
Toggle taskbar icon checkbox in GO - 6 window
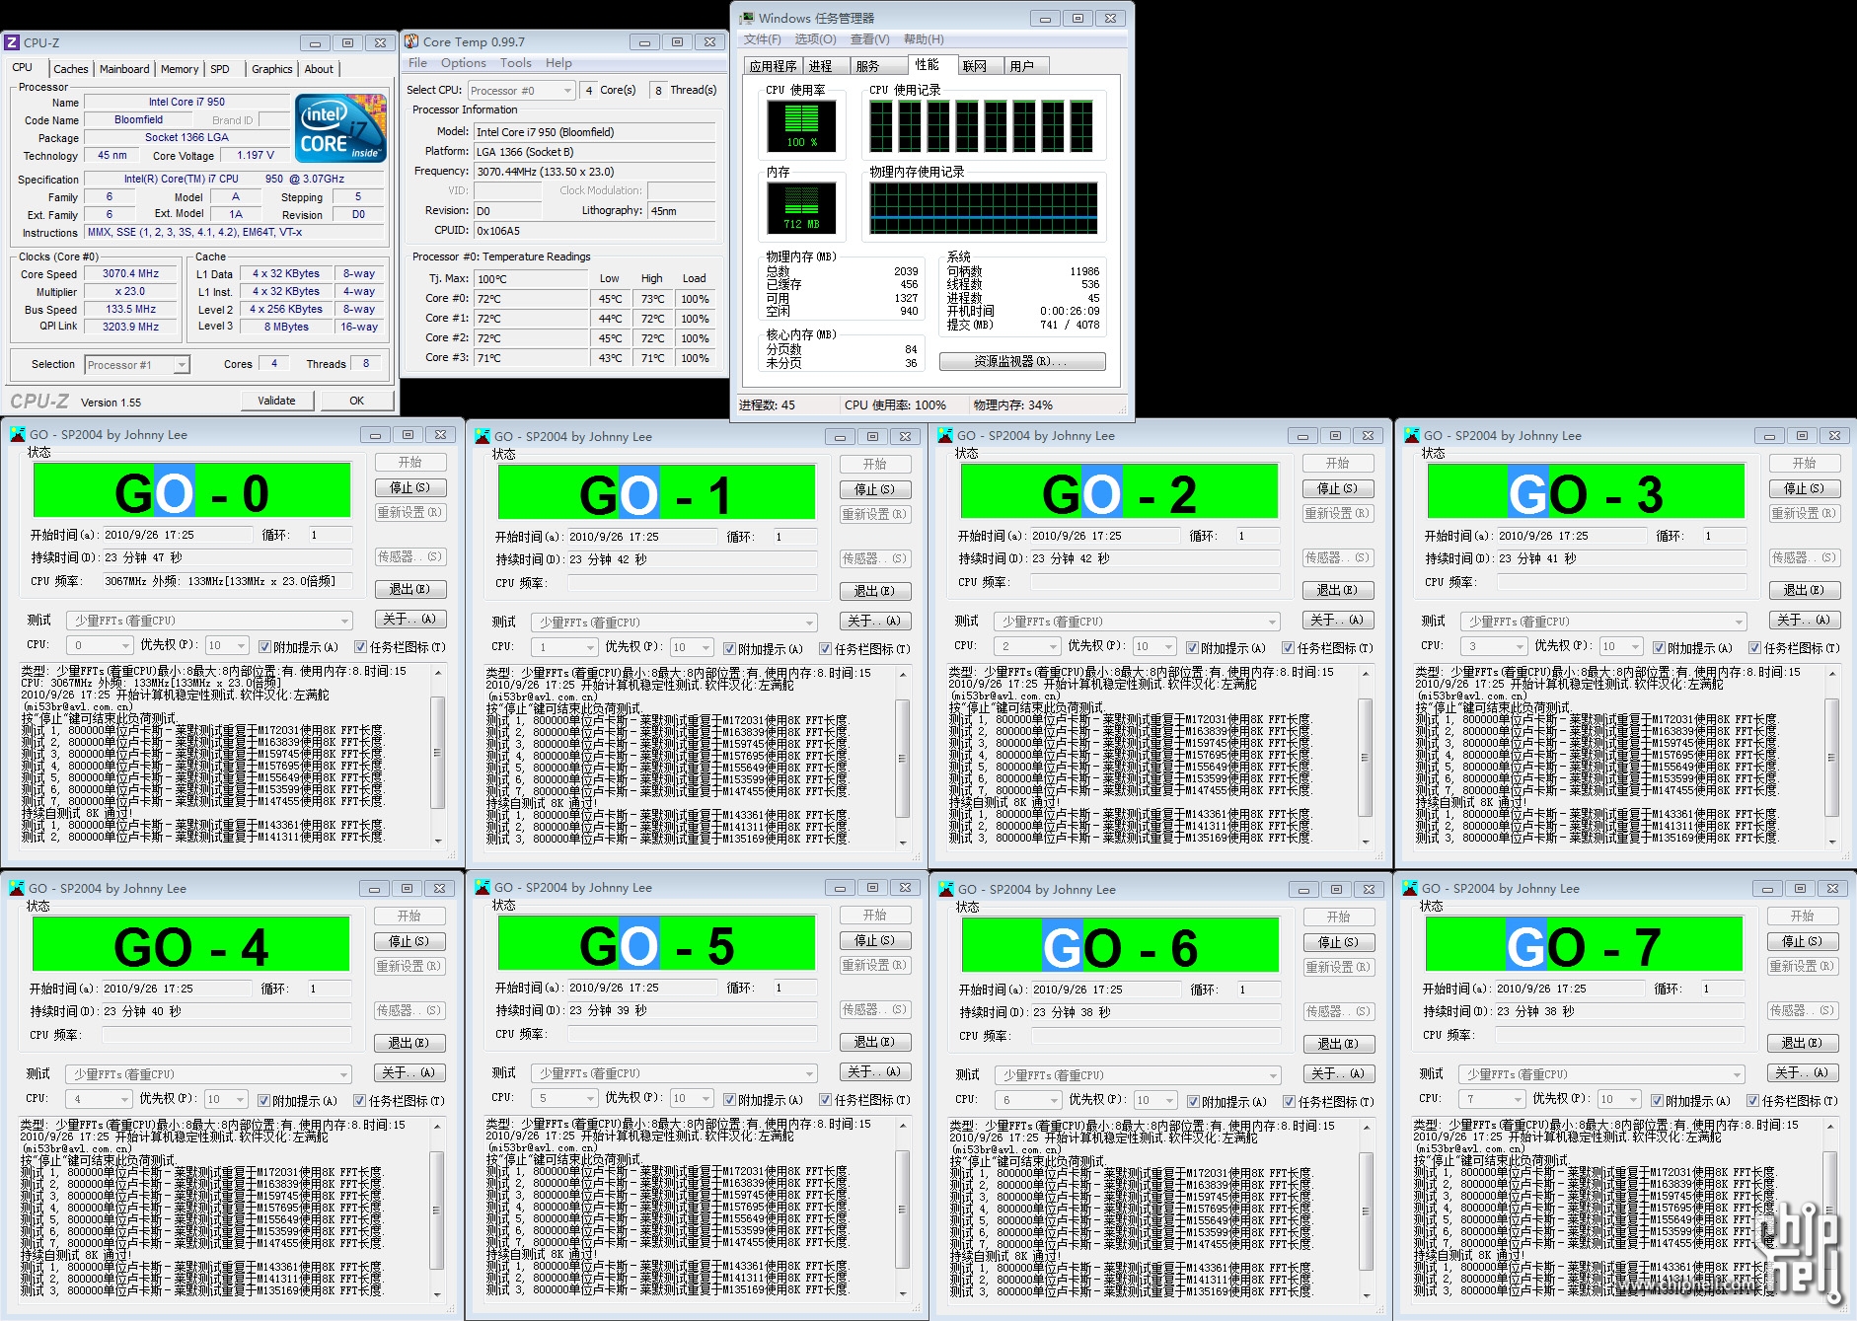coord(1289,1102)
